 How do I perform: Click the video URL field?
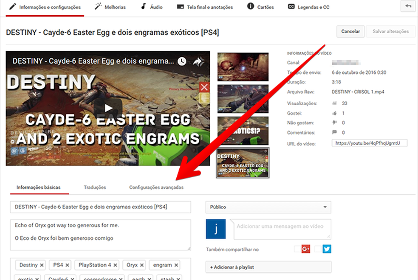(x=370, y=143)
